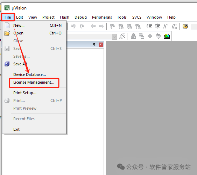Open the File menu

[x=8, y=17]
